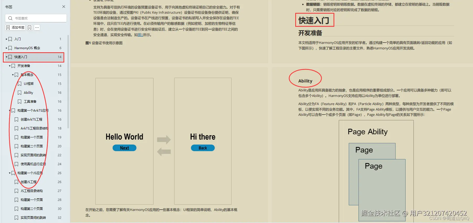Click the remove-bookmark icon beside 添加书签
The image size is (473, 223).
click(30, 28)
